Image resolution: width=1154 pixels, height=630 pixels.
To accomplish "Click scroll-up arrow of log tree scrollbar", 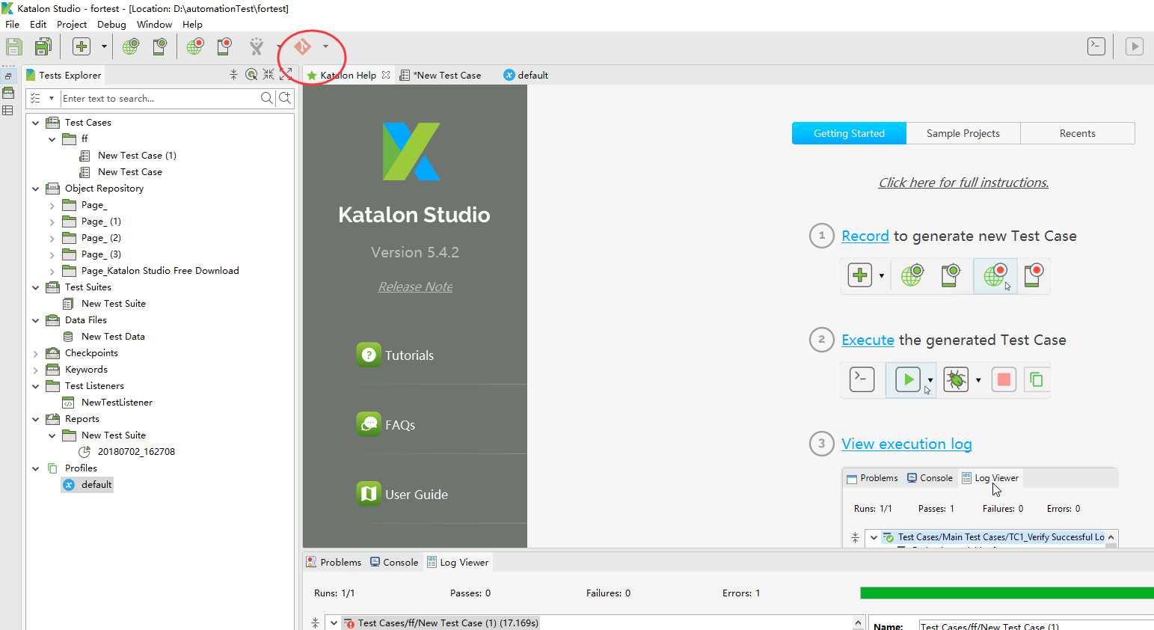I will click(x=858, y=623).
